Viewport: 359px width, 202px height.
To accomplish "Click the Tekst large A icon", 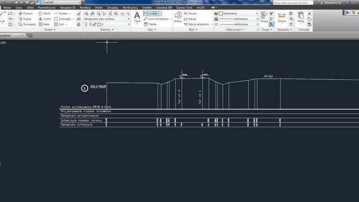I will (x=137, y=16).
